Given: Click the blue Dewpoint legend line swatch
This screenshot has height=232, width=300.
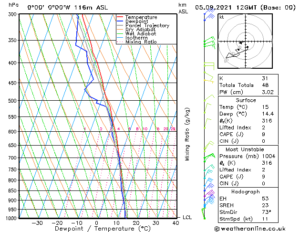Looking at the screenshot, I should point(120,21).
